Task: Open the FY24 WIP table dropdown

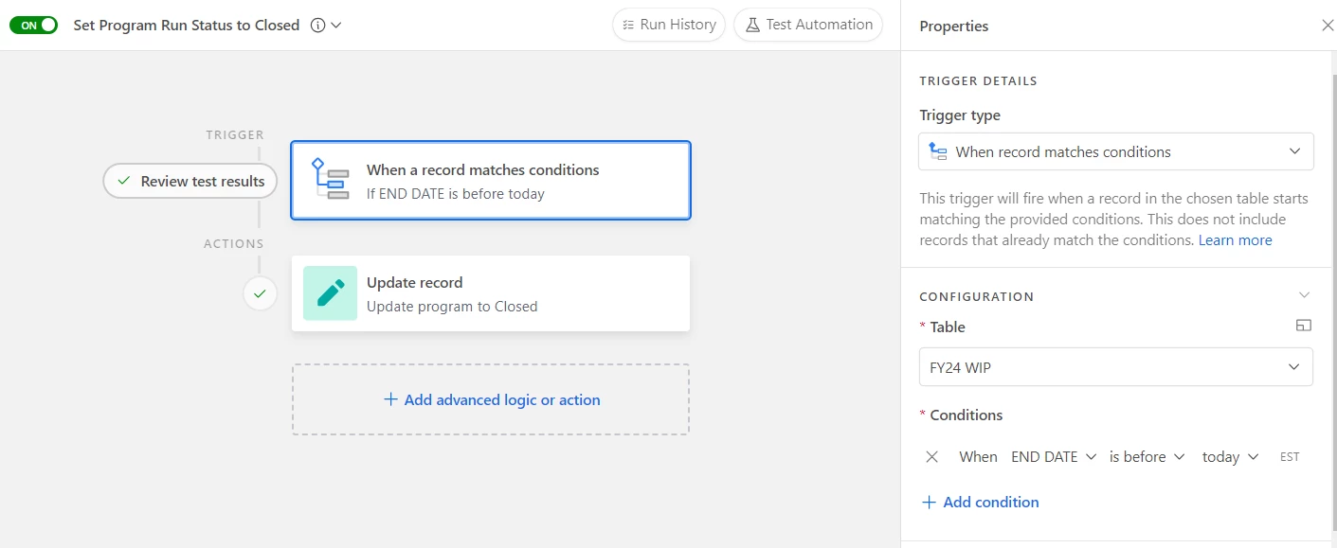Action: coord(1115,367)
